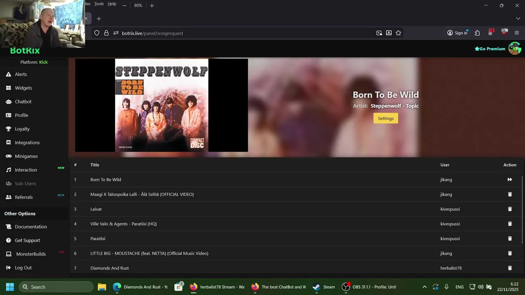
Task: Click the microphone tray icon
Action: pyautogui.click(x=447, y=287)
